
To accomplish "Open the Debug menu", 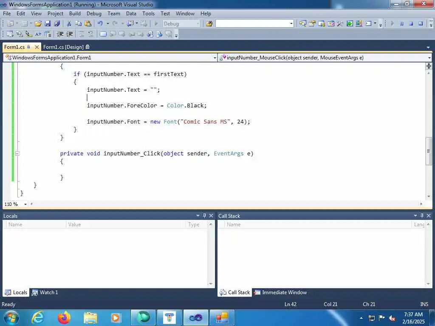I will coord(94,13).
